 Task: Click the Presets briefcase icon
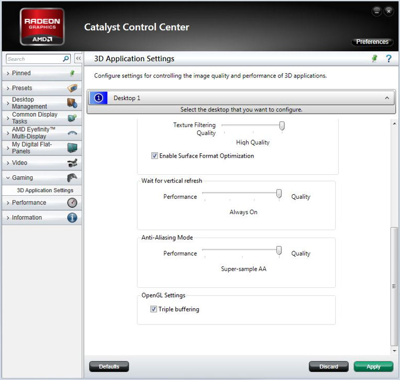click(x=72, y=88)
